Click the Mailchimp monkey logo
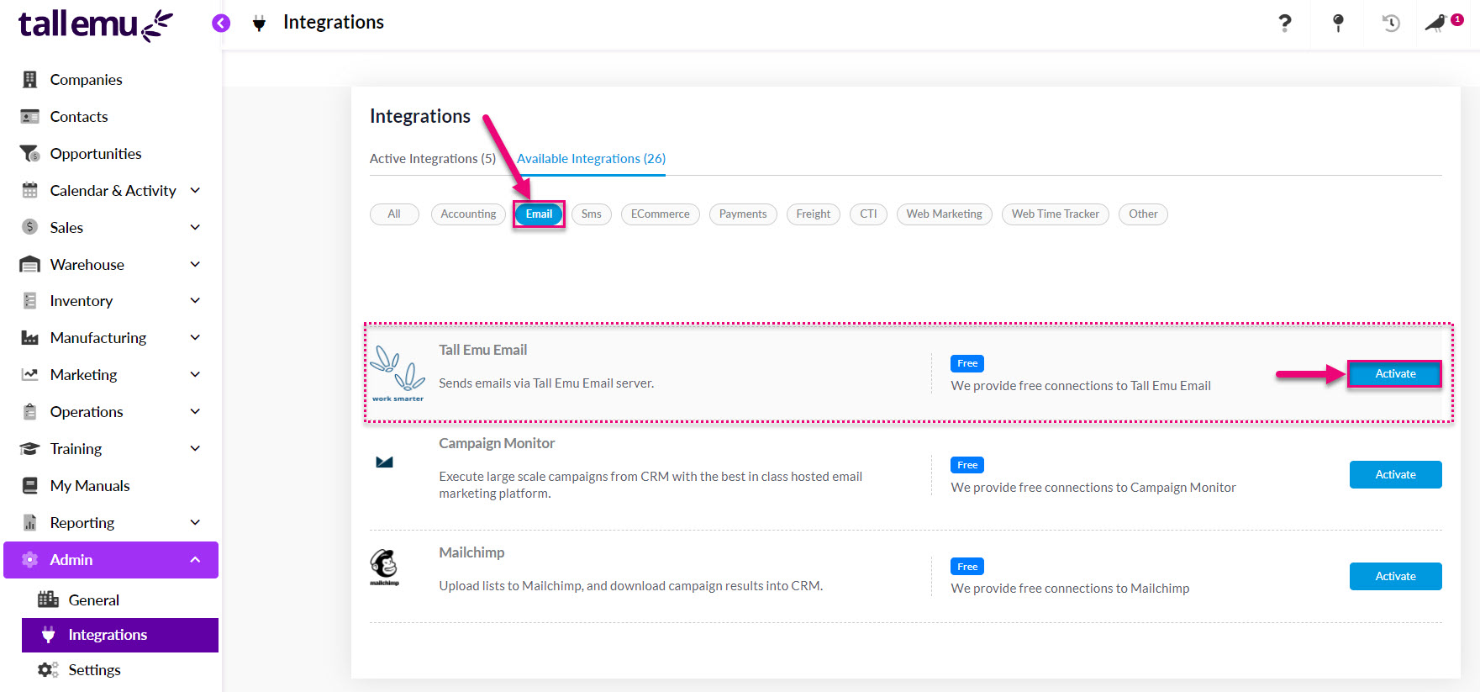 coord(385,568)
